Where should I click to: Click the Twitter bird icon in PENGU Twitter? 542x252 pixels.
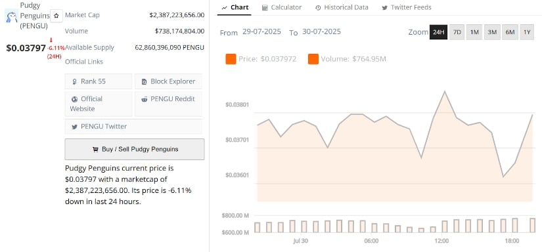click(74, 127)
